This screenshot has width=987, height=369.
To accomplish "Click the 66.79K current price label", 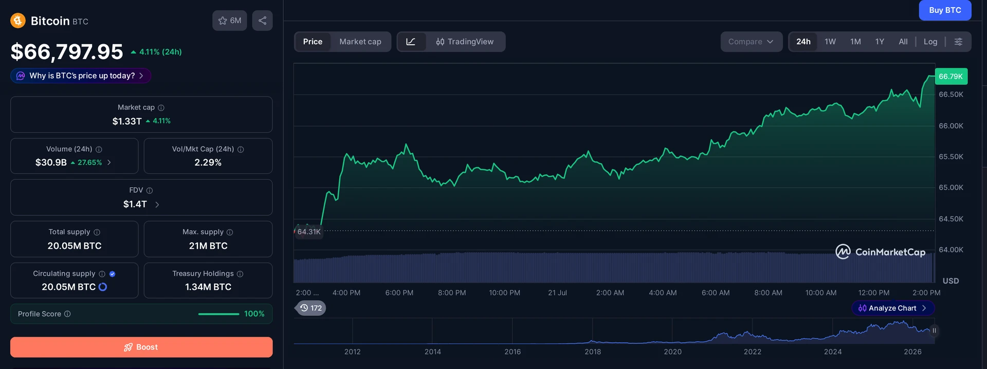I will (951, 77).
